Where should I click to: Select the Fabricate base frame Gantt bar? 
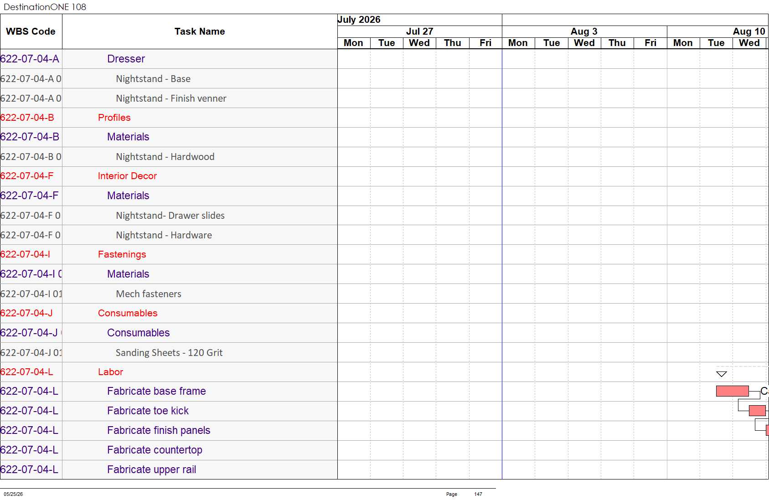[x=732, y=391]
